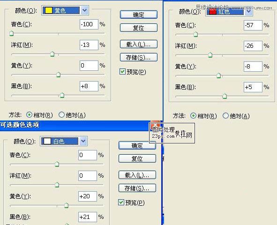Image resolution: width=277 pixels, height=225 pixels.
Task: Click the 黄色 field showing -8
Action: tap(253, 67)
